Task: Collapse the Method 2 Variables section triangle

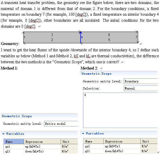Action: coord(83,133)
